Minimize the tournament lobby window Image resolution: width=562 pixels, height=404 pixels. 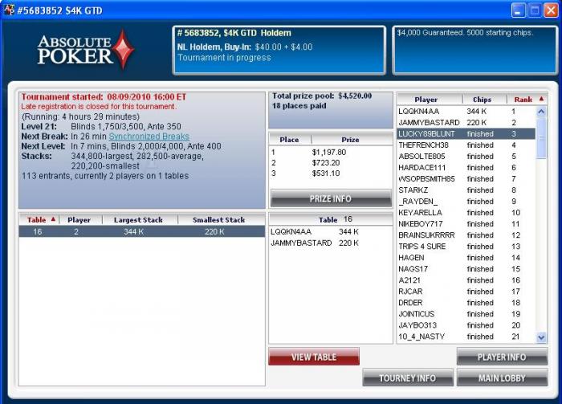(x=519, y=10)
